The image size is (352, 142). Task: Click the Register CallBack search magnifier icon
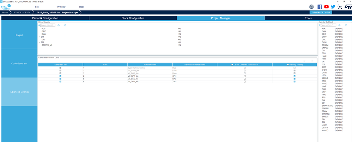(x=320, y=25)
